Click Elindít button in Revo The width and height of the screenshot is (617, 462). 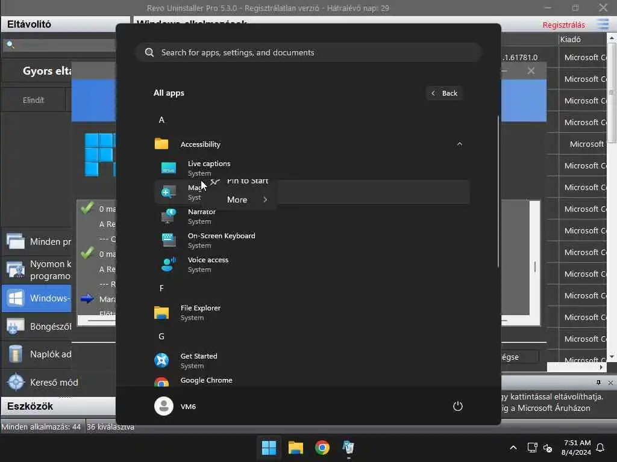[x=34, y=100]
